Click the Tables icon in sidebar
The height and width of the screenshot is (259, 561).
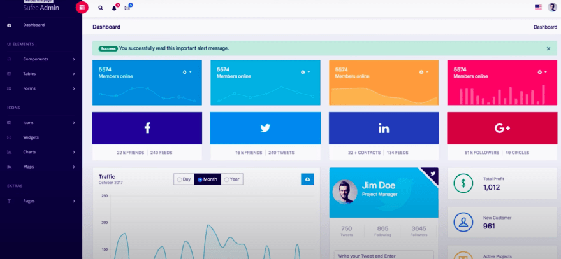pyautogui.click(x=10, y=74)
